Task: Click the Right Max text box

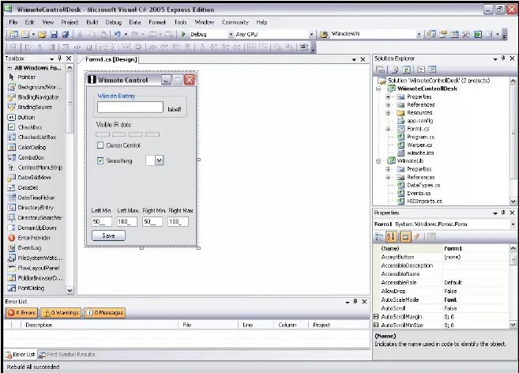Action: [x=178, y=221]
